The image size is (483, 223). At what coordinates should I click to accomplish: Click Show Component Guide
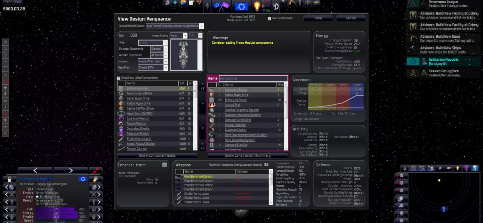click(x=157, y=156)
